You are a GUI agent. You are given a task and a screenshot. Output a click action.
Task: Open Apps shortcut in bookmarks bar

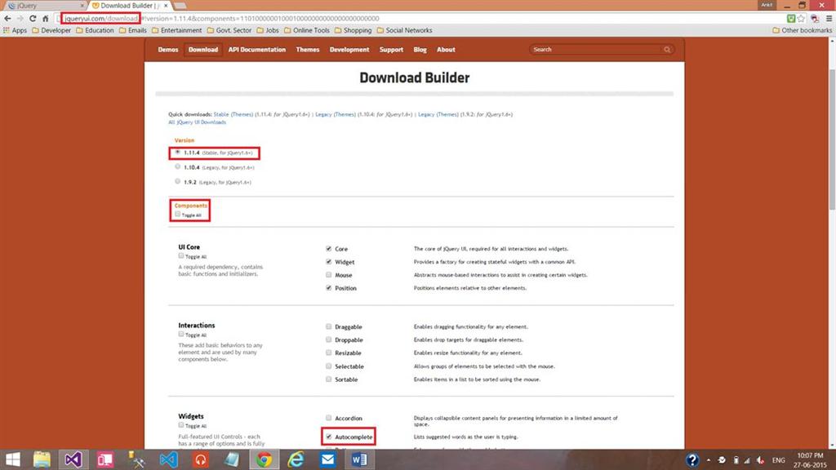15,30
